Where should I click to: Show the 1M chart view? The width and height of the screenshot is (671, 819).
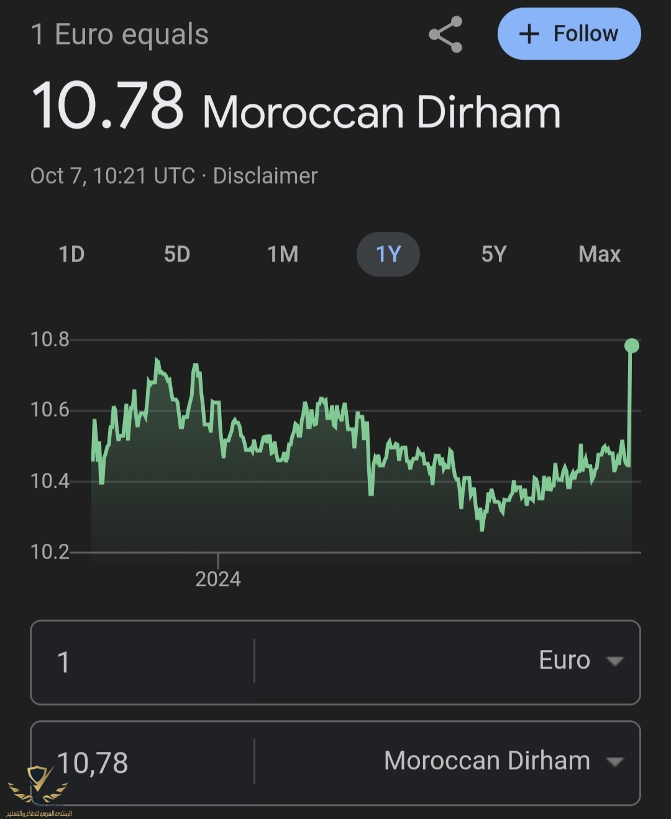pos(283,254)
